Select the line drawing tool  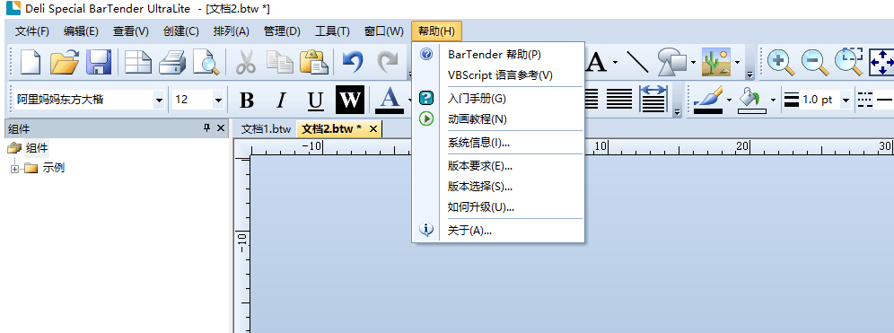pyautogui.click(x=637, y=62)
